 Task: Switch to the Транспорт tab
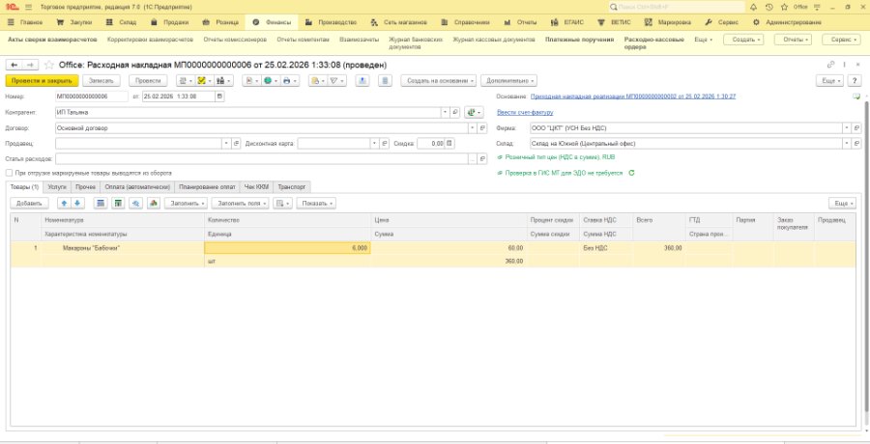(x=292, y=187)
